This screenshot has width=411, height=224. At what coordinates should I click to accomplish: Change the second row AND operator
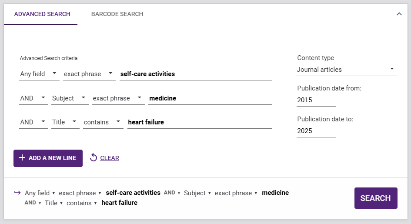[33, 98]
